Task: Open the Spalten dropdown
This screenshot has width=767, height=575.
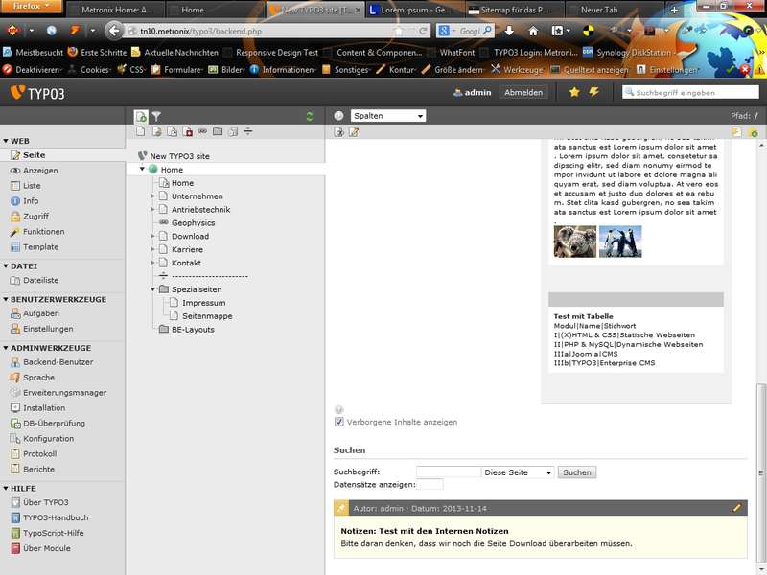Action: pyautogui.click(x=388, y=116)
